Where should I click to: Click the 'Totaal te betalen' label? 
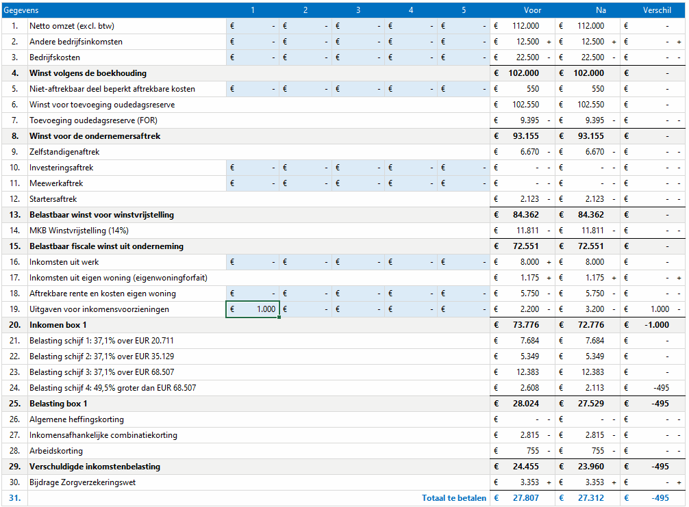[454, 498]
